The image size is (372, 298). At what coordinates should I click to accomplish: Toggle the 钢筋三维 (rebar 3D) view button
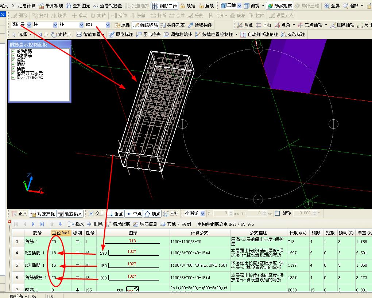165,6
